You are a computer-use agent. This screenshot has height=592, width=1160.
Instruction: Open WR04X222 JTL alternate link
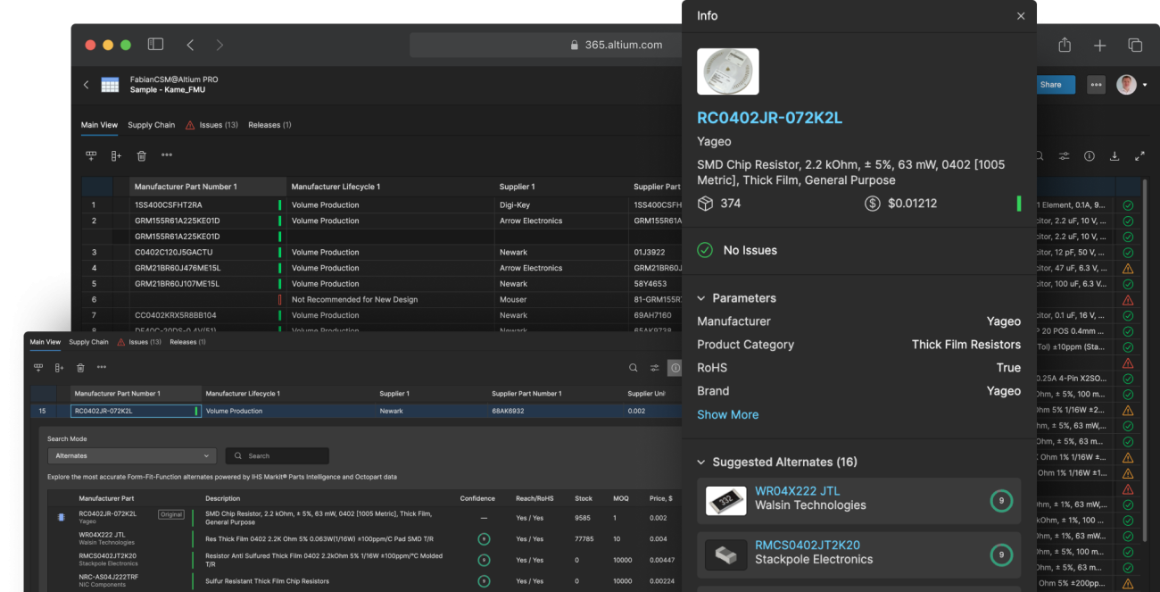798,490
